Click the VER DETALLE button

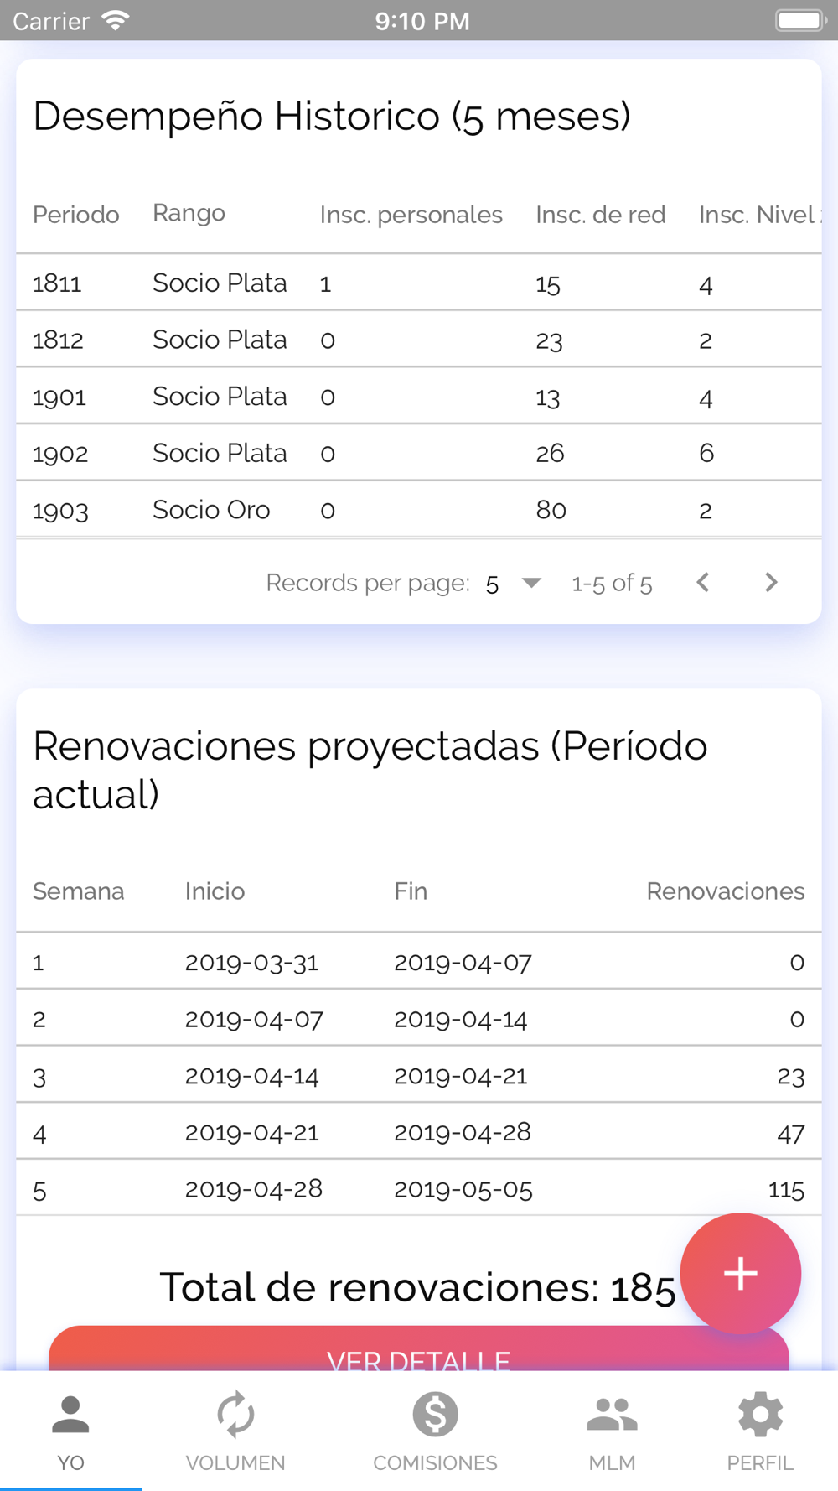(x=419, y=1348)
